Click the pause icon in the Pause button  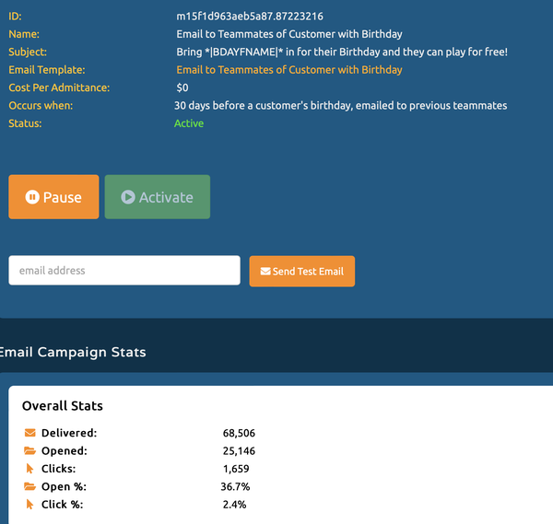32,197
